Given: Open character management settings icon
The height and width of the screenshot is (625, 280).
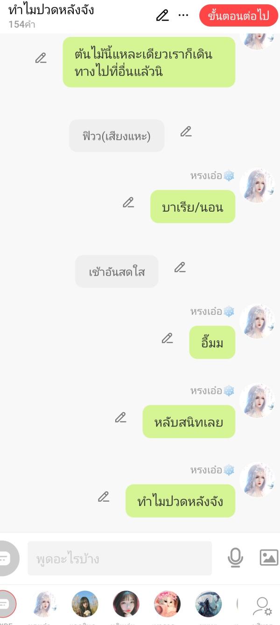Looking at the screenshot, I should (x=262, y=606).
